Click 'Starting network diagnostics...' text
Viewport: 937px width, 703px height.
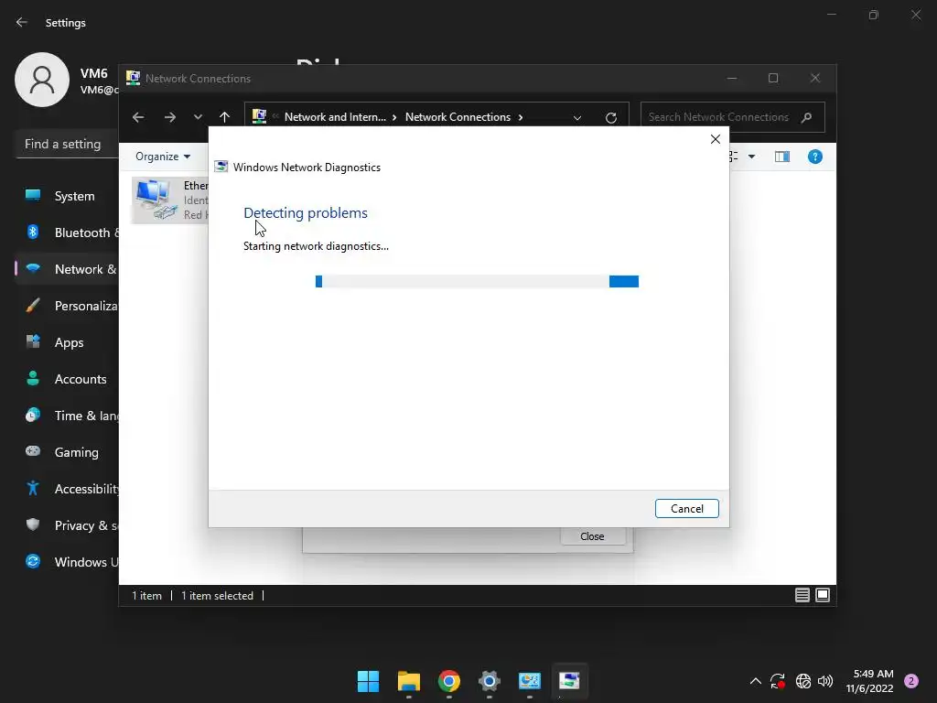pyautogui.click(x=316, y=246)
